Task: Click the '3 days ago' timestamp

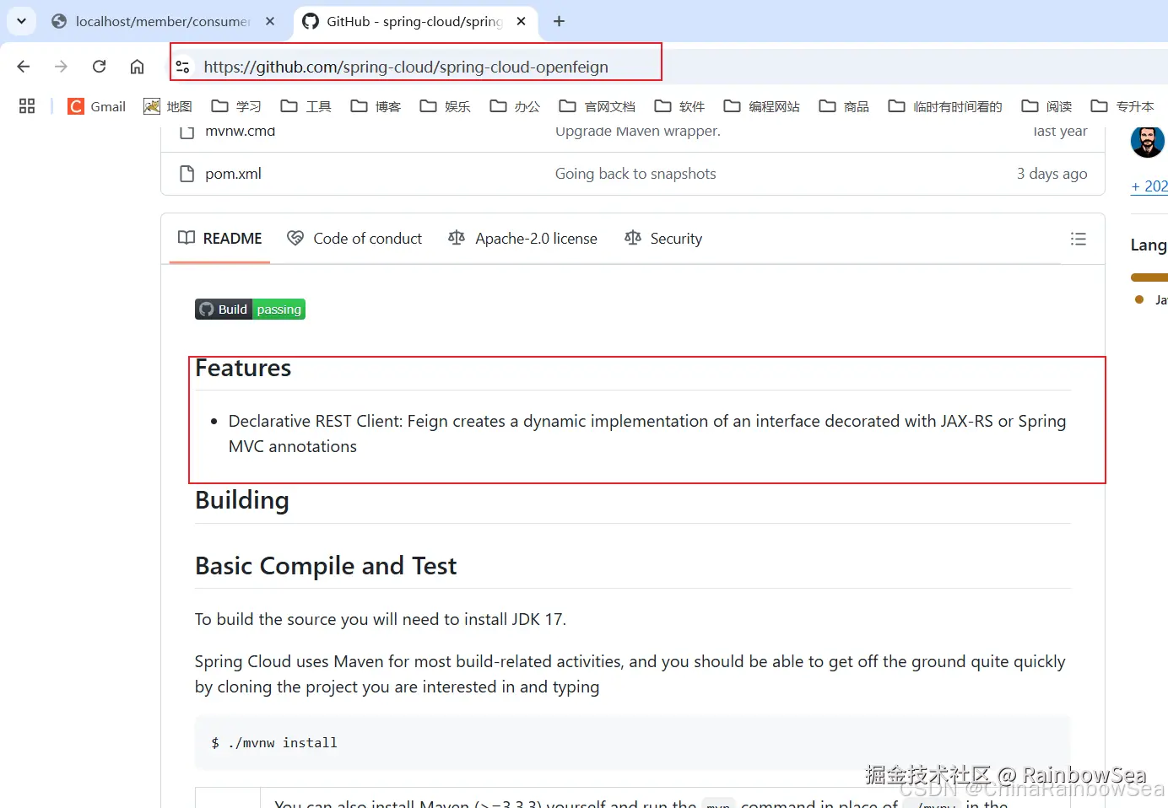Action: (x=1052, y=174)
